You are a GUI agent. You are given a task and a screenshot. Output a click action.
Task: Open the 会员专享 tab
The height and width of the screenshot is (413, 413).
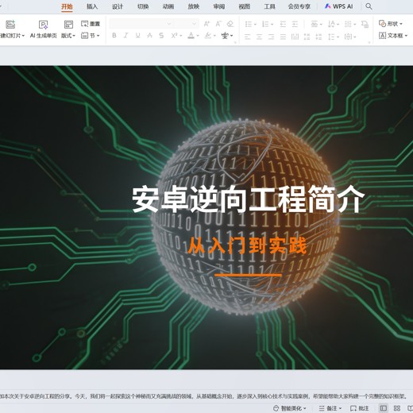(299, 6)
